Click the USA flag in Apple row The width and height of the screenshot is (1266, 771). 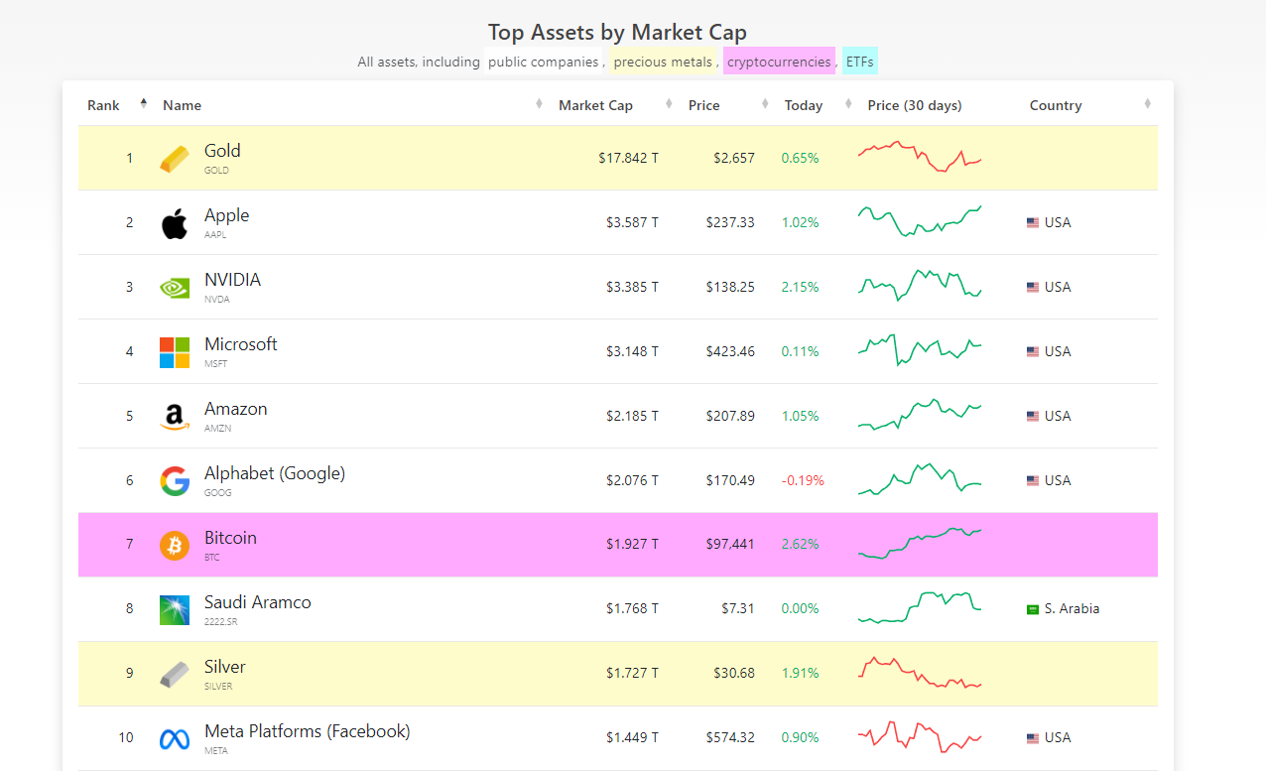pyautogui.click(x=1033, y=223)
